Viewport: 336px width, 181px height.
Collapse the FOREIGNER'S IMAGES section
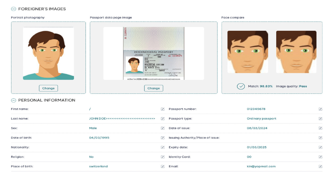(x=13, y=8)
